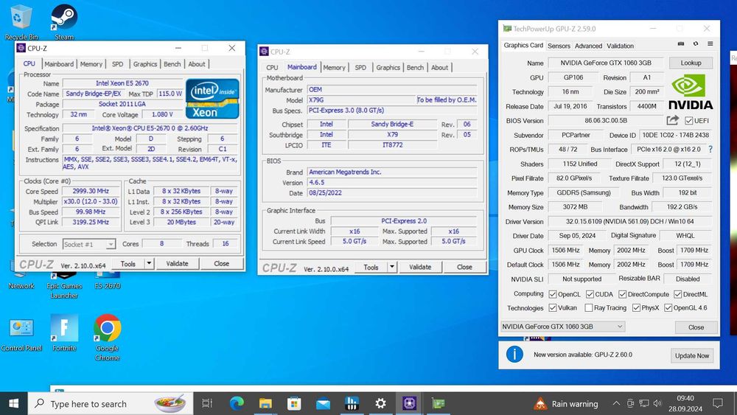Toggle the UEFI checkbox
Image resolution: width=737 pixels, height=415 pixels.
pyautogui.click(x=688, y=121)
